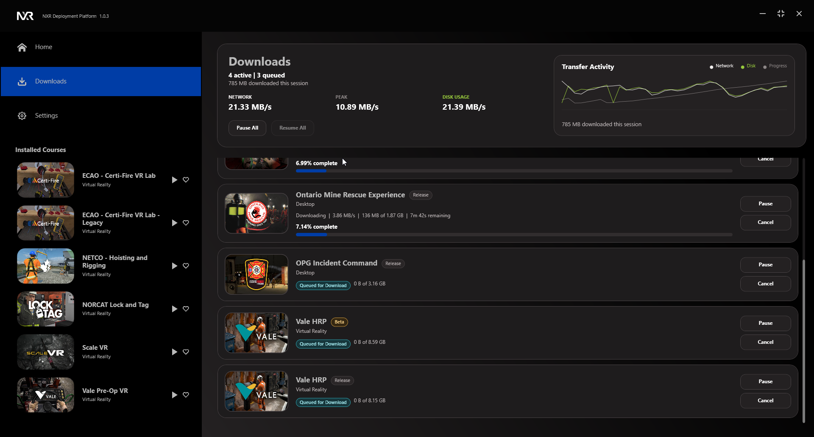This screenshot has height=437, width=814.
Task: Open the Home page from the sidebar
Action: (43, 47)
